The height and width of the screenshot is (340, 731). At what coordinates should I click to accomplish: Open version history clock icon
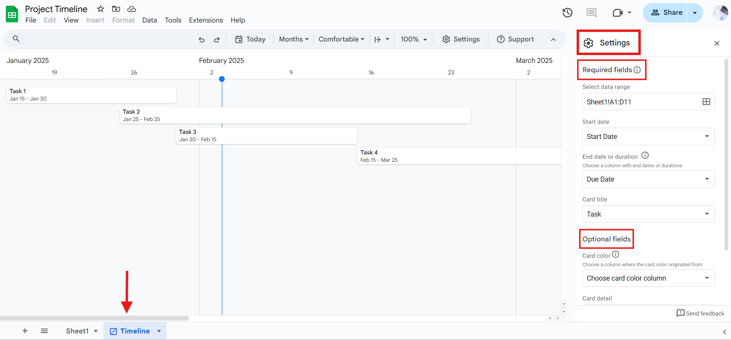coord(567,13)
